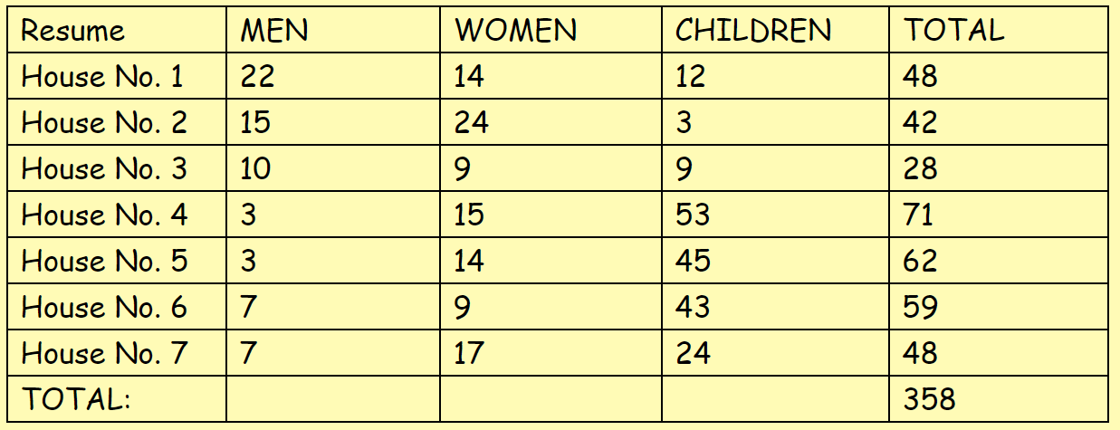Click empty MEN total cell
The width and height of the screenshot is (1120, 430).
pyautogui.click(x=333, y=399)
